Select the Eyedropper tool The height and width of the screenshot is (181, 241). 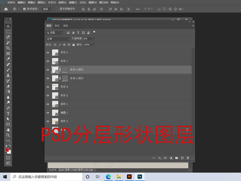(x=8, y=59)
